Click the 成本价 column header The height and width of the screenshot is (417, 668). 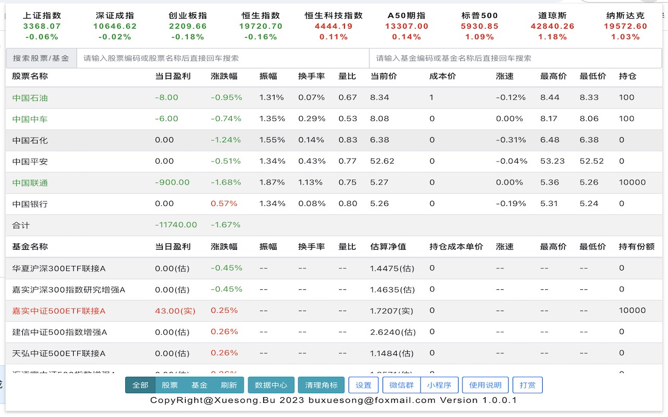click(x=443, y=76)
